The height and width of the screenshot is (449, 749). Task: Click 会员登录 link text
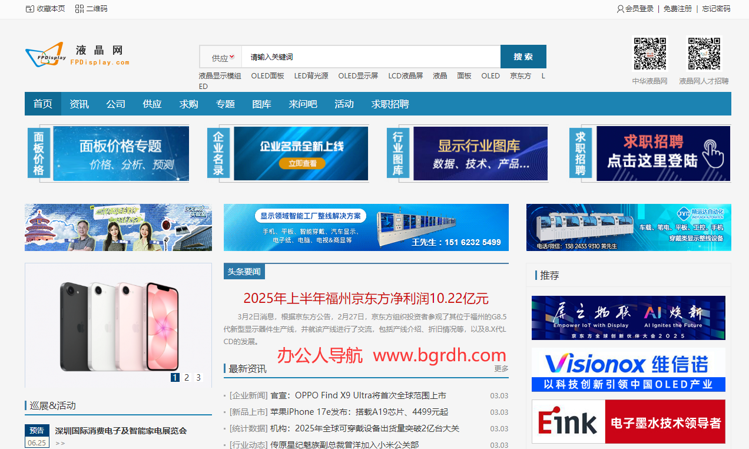click(639, 9)
